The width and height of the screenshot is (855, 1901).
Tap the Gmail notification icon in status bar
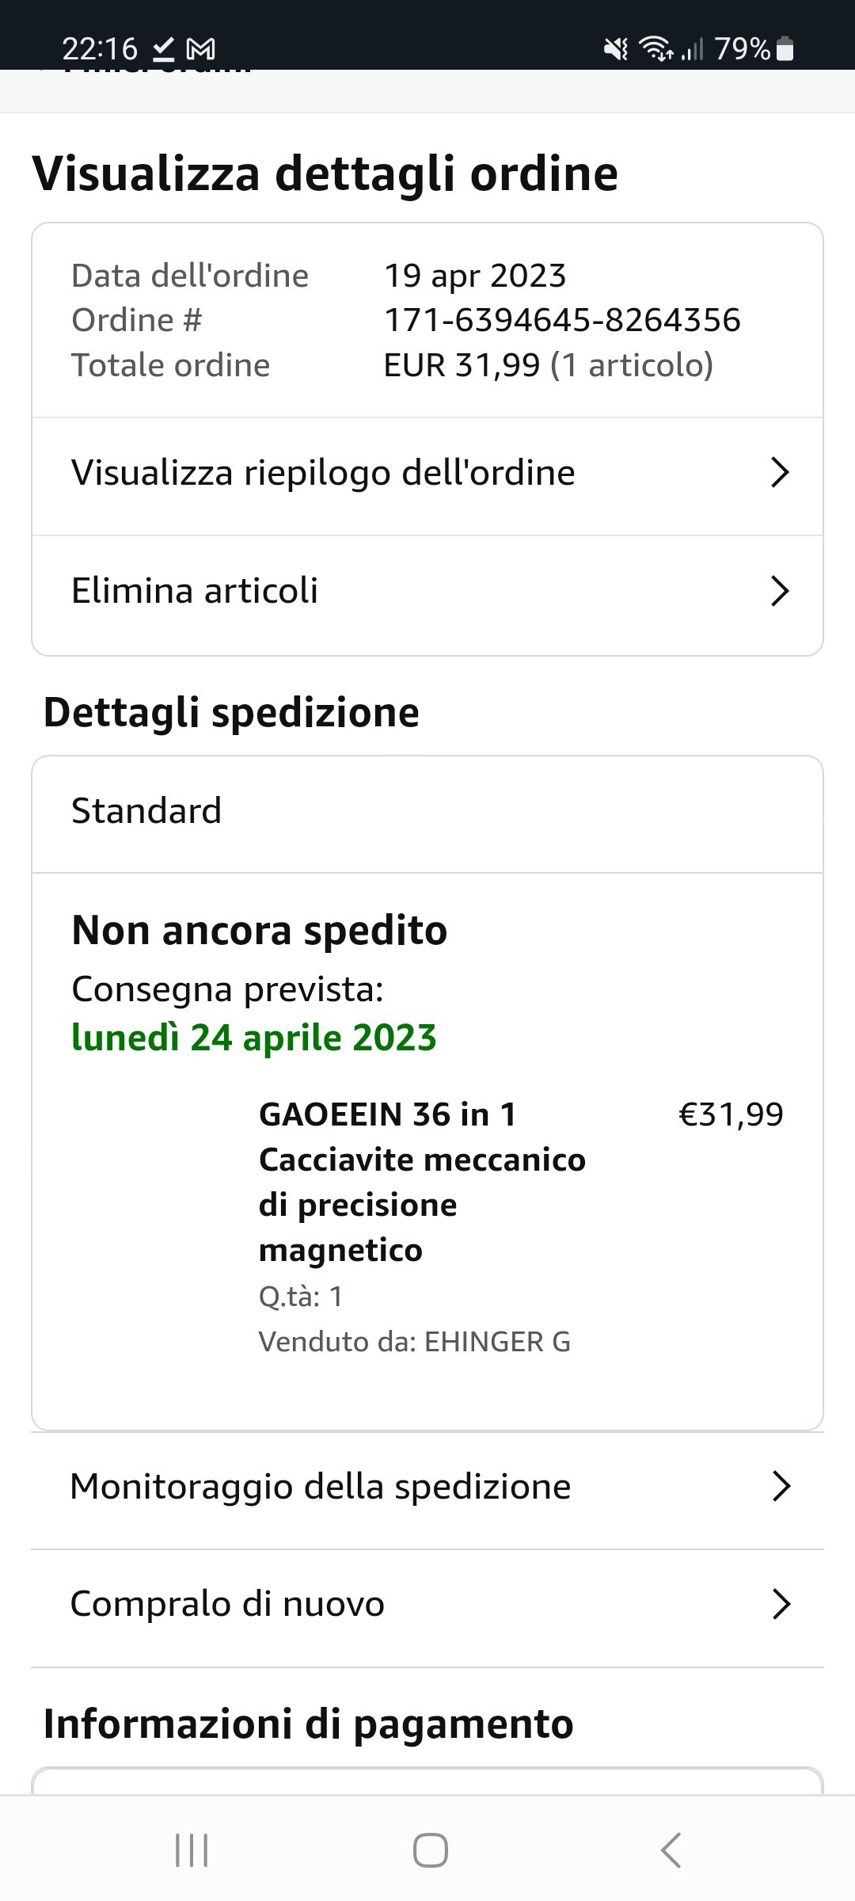coord(200,50)
